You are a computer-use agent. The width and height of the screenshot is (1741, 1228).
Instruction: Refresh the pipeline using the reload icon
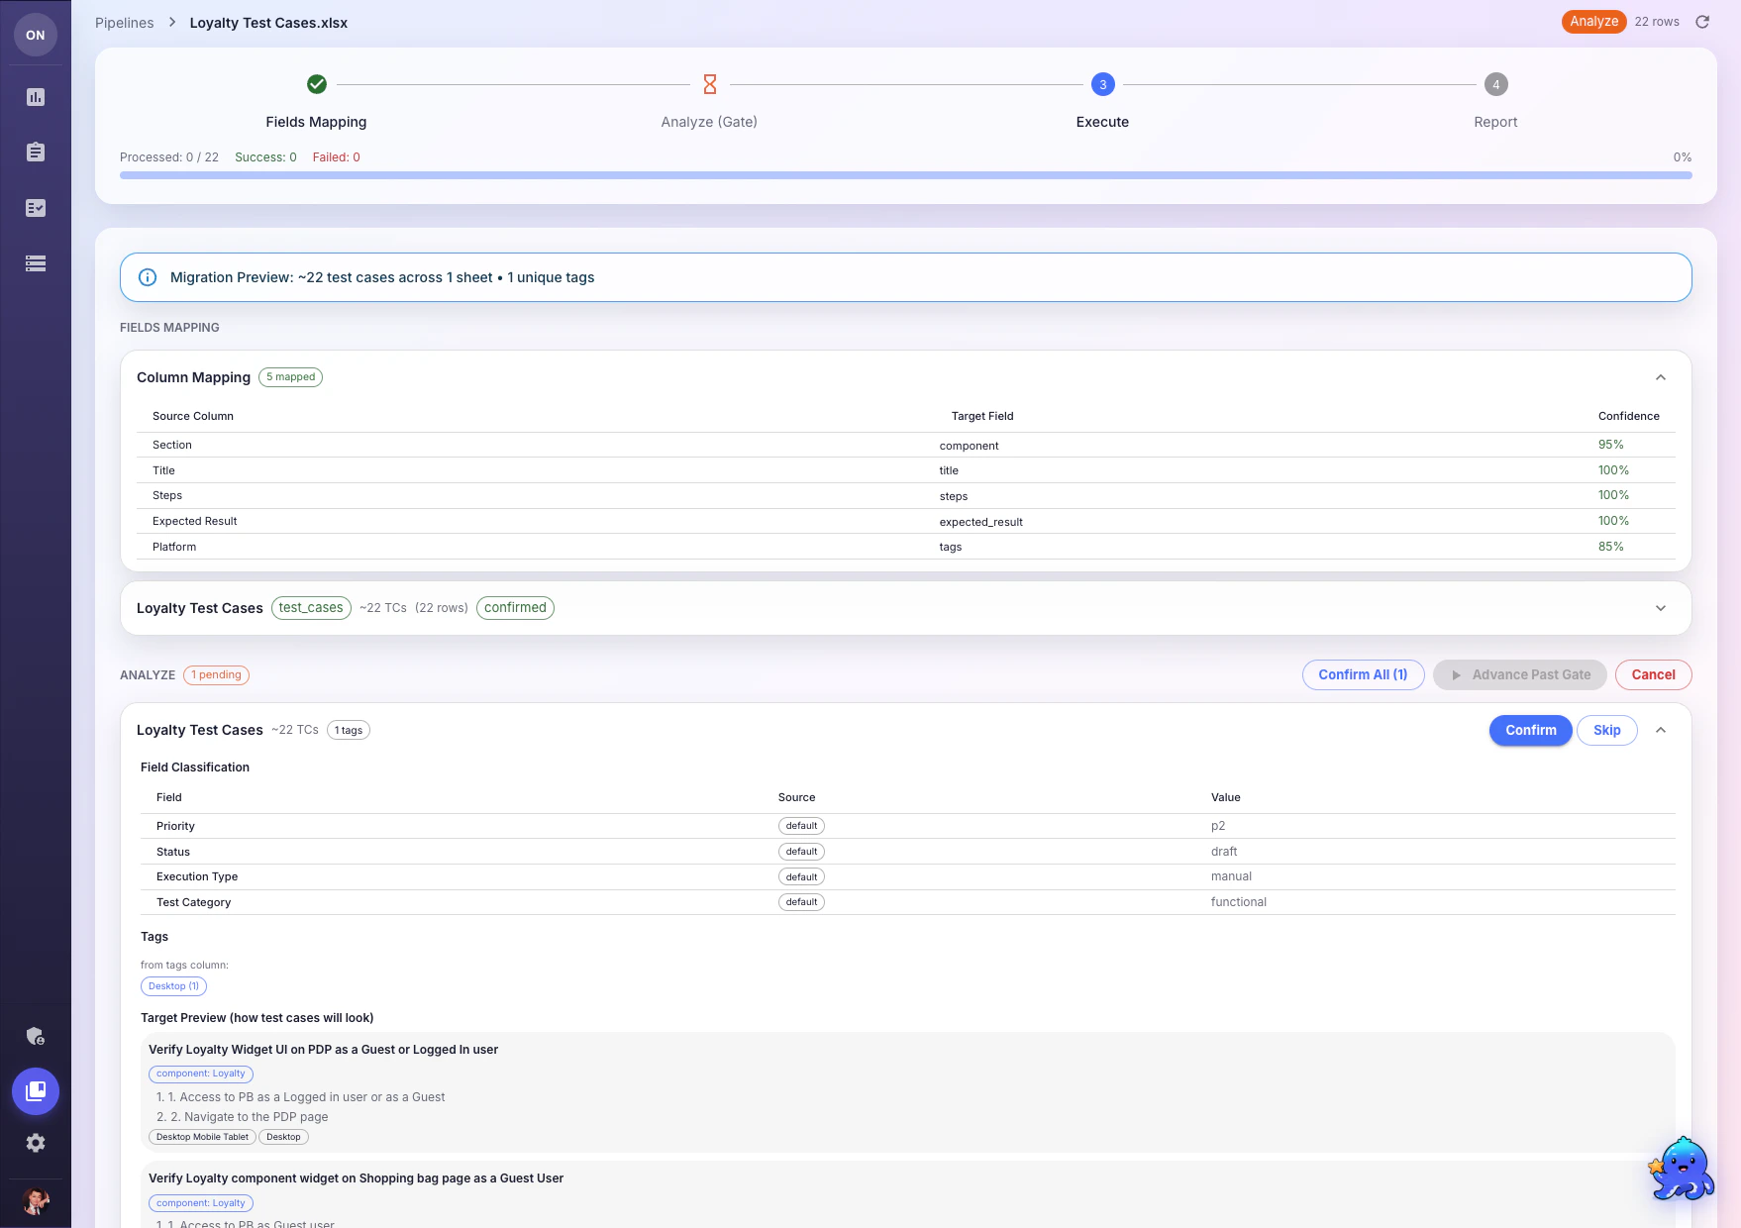[x=1702, y=22]
